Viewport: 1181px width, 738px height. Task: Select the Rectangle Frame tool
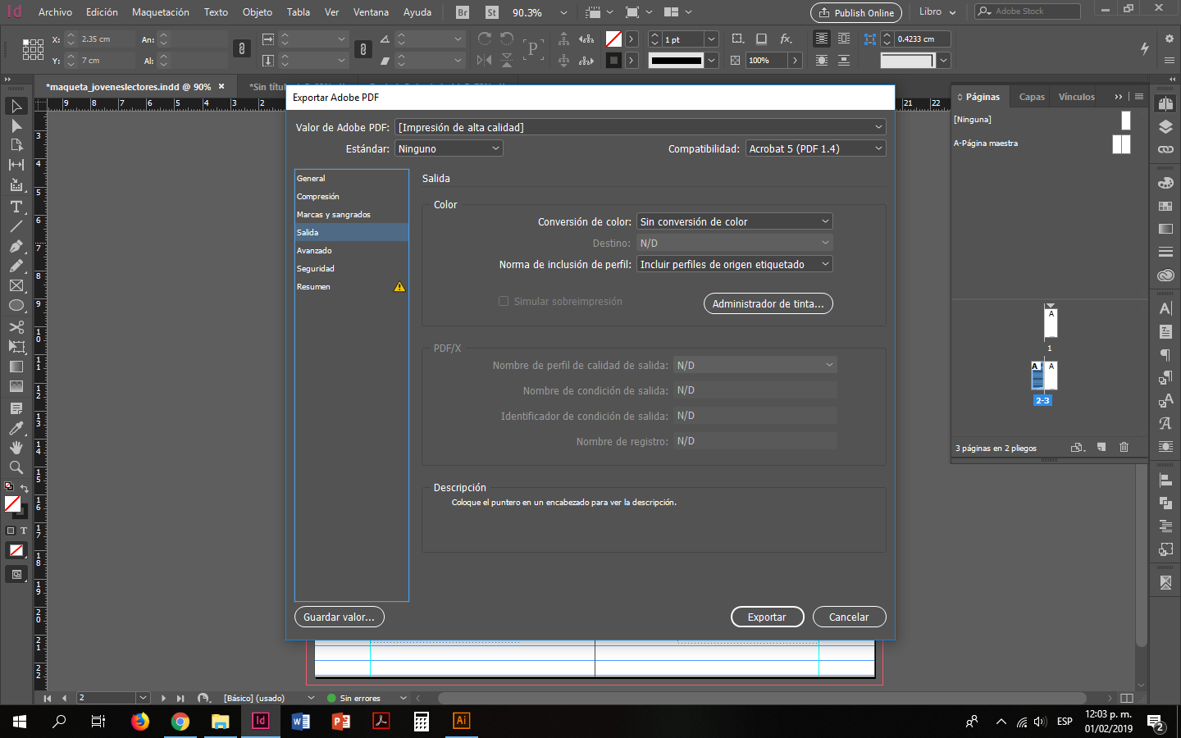16,285
